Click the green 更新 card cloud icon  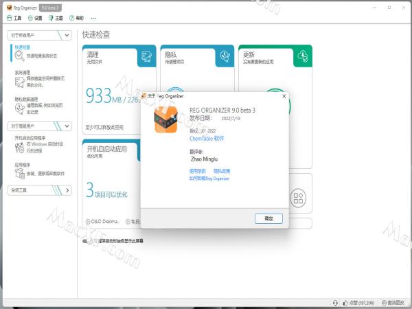pyautogui.click(x=303, y=56)
